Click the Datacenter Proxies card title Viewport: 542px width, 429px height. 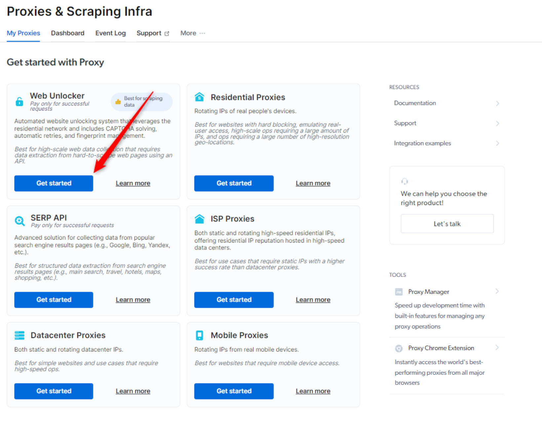click(68, 335)
